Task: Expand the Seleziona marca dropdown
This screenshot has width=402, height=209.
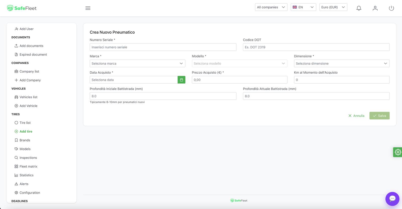Action: (137, 63)
